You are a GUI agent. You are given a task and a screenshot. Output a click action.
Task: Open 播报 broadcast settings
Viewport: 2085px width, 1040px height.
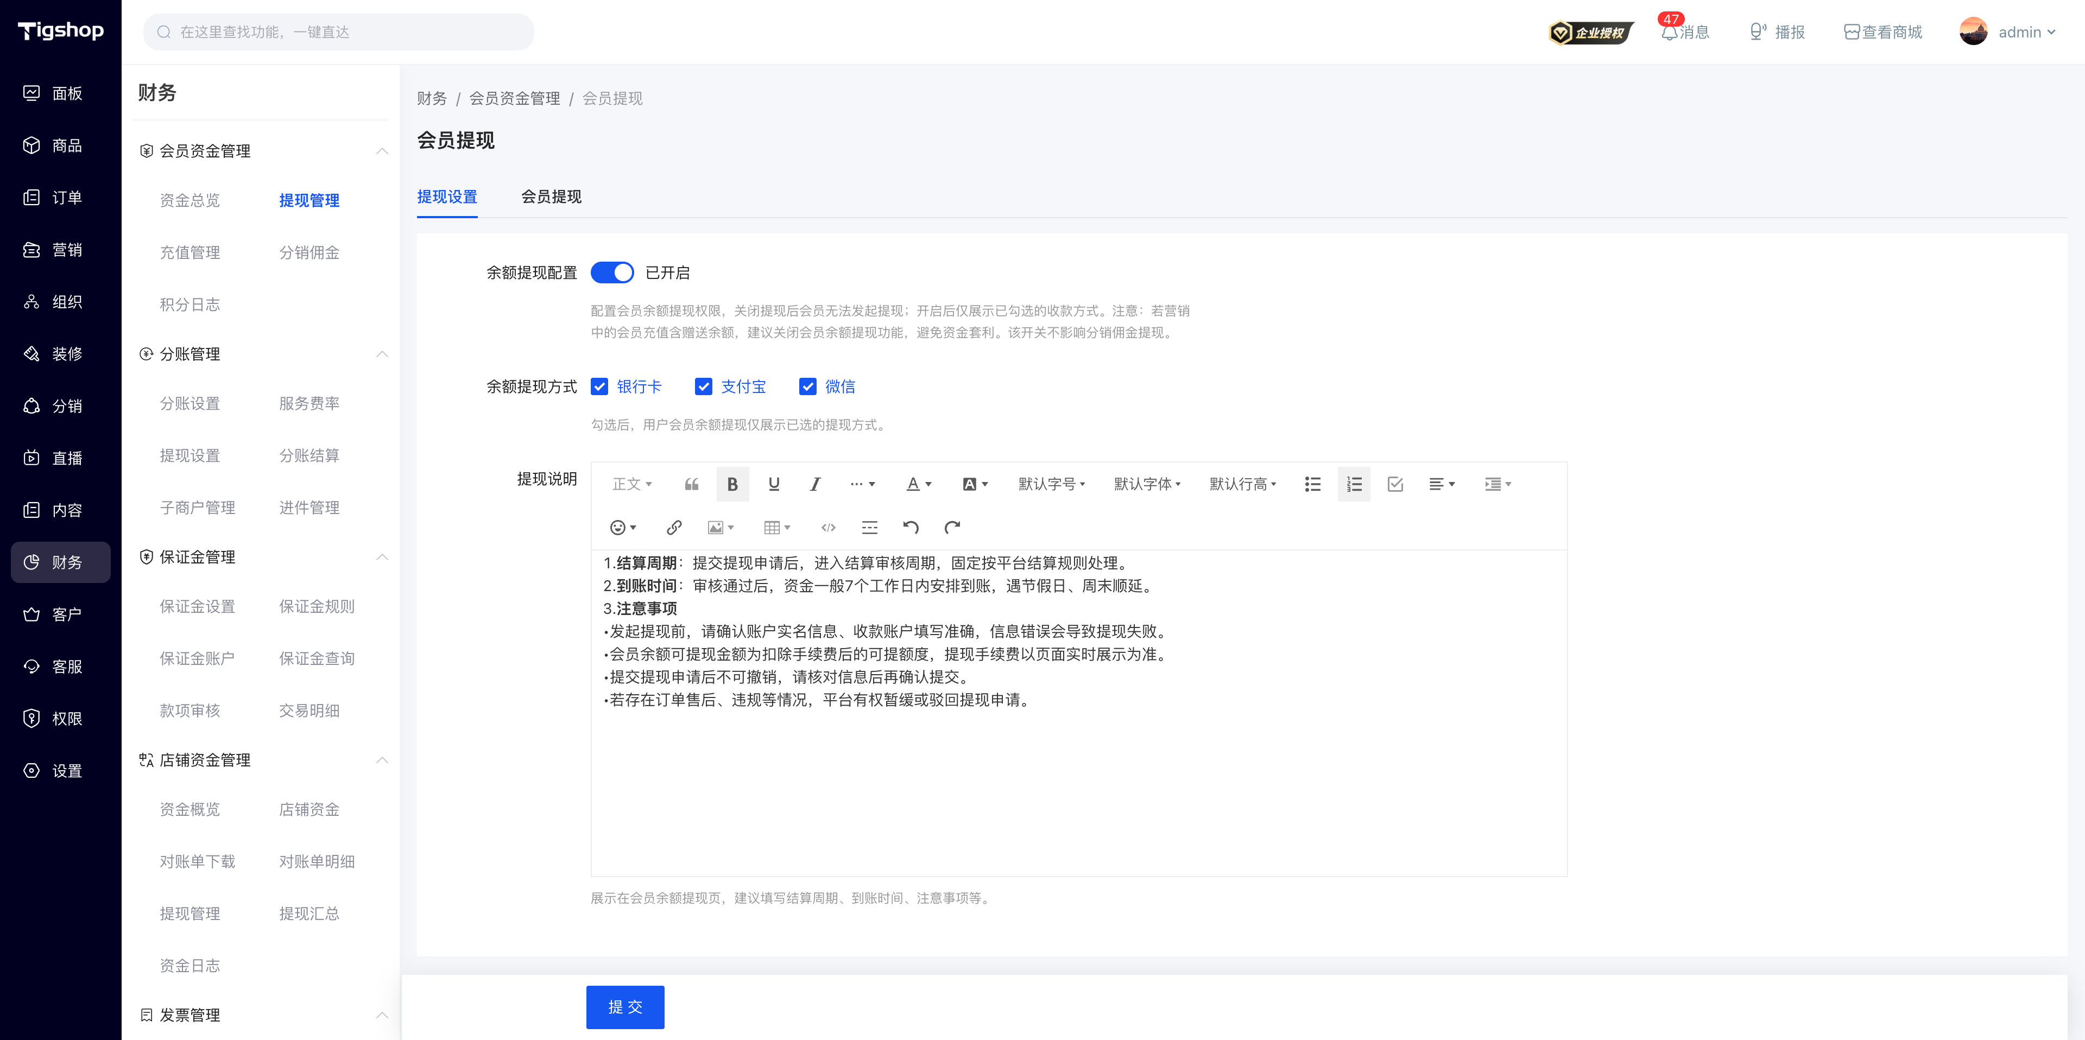1778,31
